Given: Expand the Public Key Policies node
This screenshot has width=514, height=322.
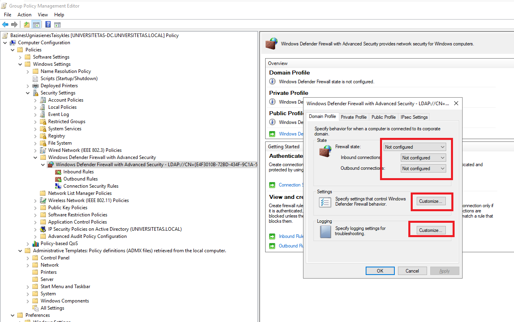Looking at the screenshot, I should [x=35, y=208].
